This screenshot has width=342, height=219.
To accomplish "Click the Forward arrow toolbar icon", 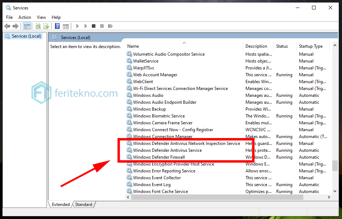I will 16,26.
